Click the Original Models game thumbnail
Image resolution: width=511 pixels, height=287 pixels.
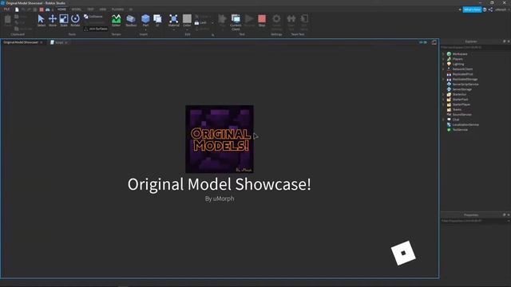(x=220, y=139)
